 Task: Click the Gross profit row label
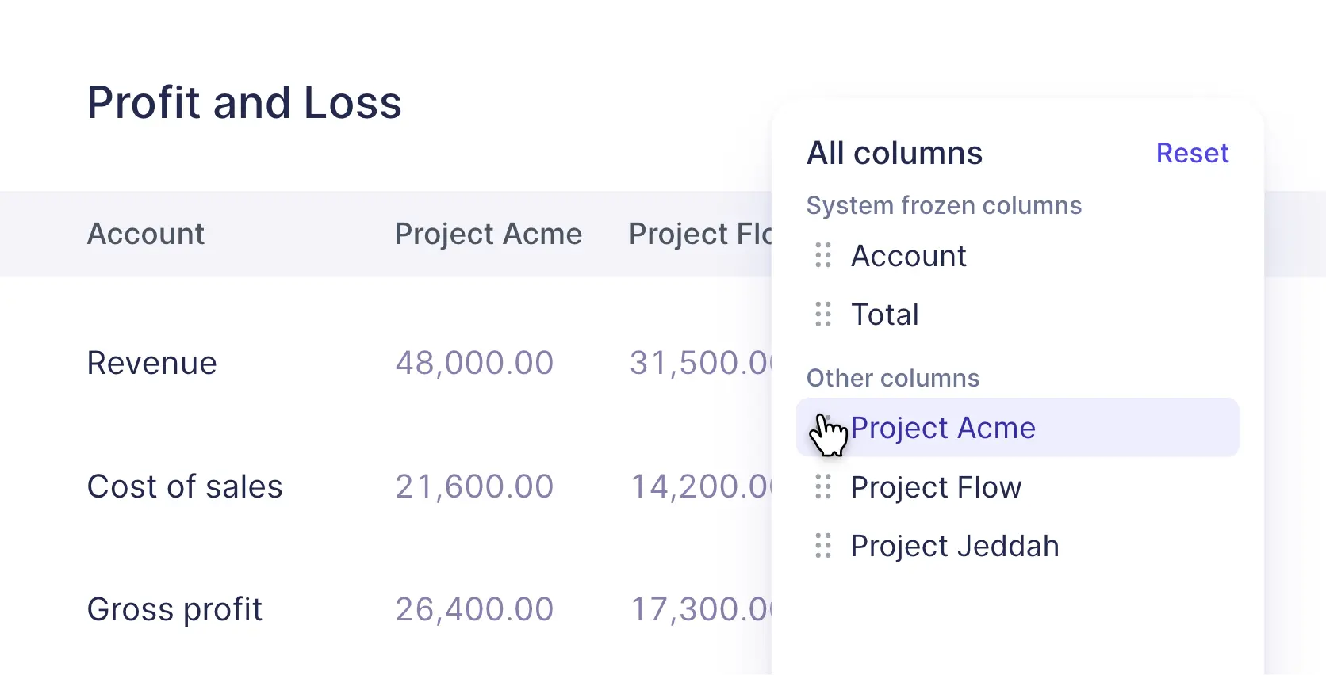pyautogui.click(x=174, y=609)
